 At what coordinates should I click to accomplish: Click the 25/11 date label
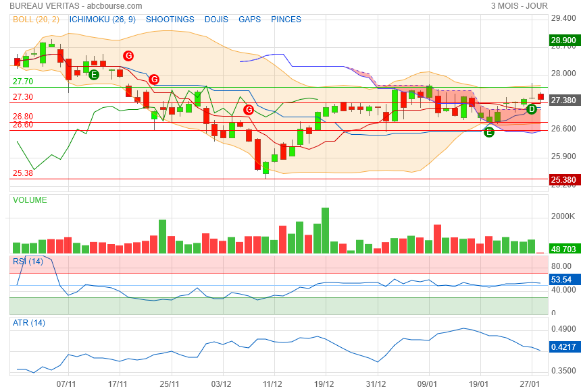pos(170,384)
